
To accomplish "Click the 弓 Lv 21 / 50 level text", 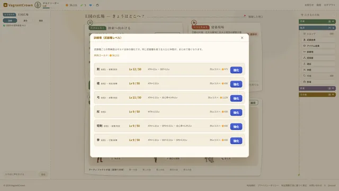I will pyautogui.click(x=135, y=98).
